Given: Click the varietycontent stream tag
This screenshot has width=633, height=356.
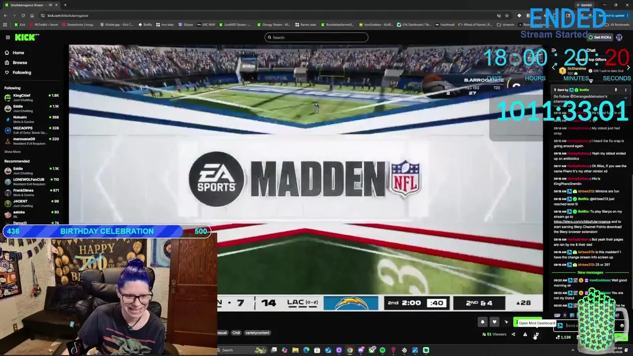Looking at the screenshot, I should click(x=257, y=333).
